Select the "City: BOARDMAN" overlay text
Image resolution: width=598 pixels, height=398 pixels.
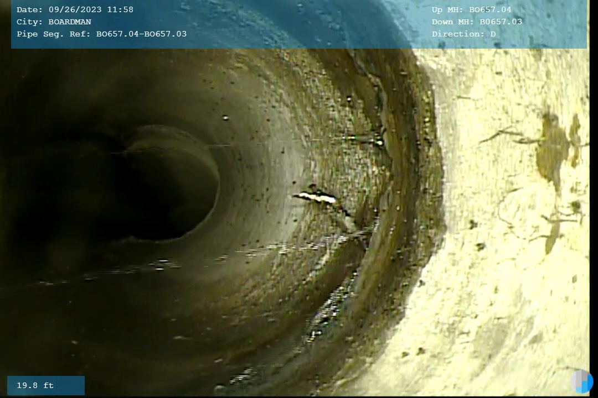coord(54,22)
